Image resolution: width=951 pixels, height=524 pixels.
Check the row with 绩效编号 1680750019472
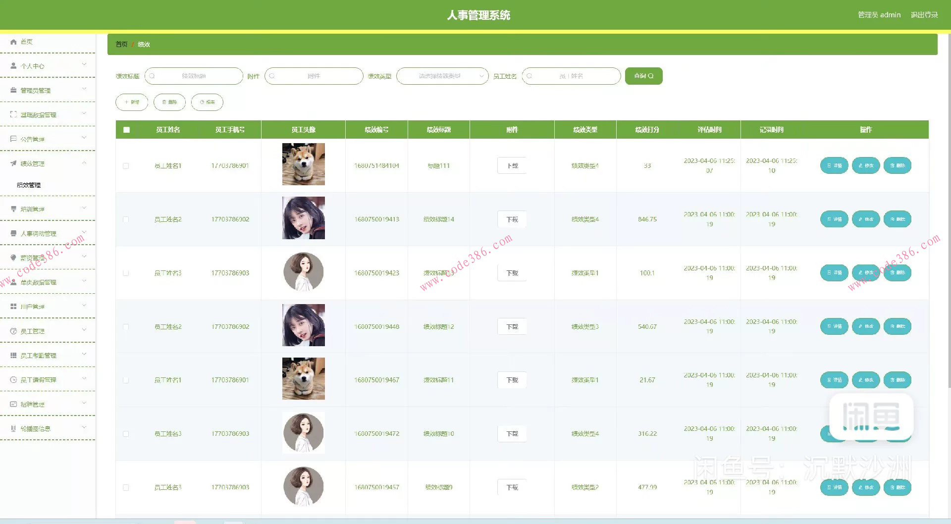(x=126, y=434)
